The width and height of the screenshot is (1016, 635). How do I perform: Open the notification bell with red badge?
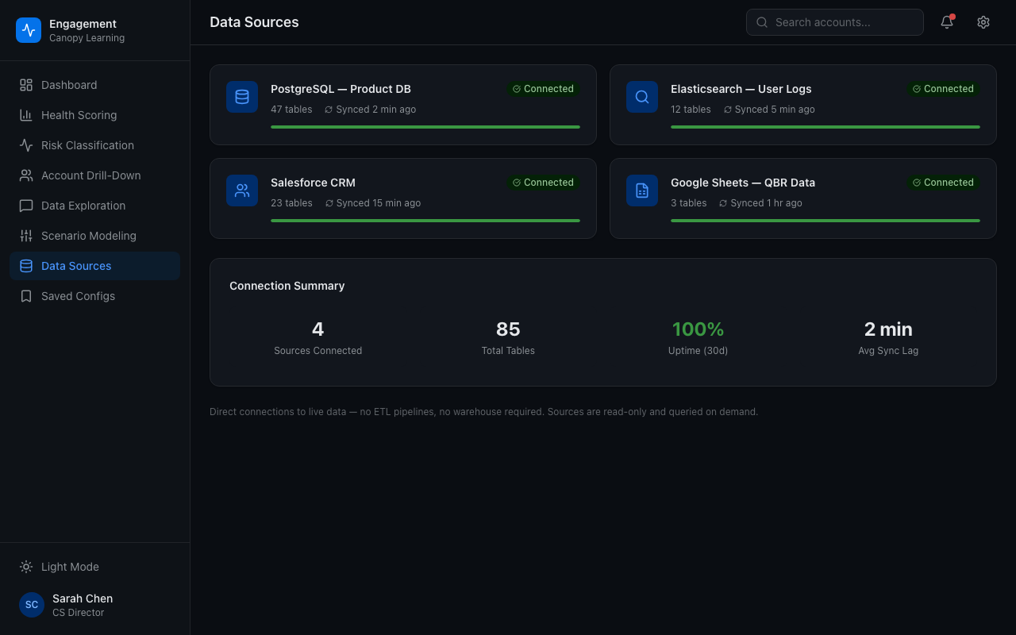(946, 22)
